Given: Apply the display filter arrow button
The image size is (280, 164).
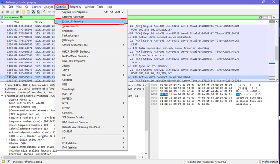Looking at the screenshot, I should [265, 17].
